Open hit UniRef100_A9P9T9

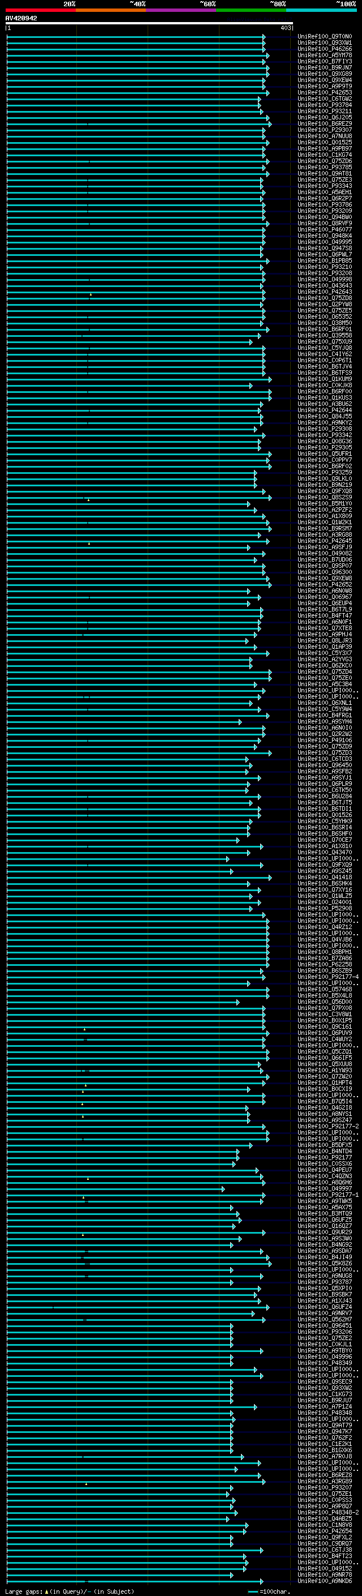325,86
